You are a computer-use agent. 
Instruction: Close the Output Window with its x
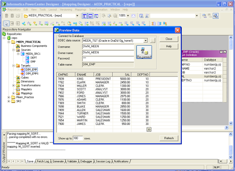point(4,135)
